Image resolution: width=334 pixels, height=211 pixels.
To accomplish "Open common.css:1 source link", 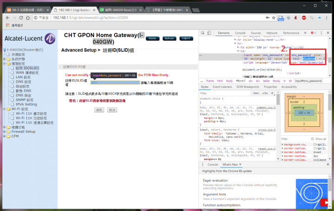I will 266,107.
